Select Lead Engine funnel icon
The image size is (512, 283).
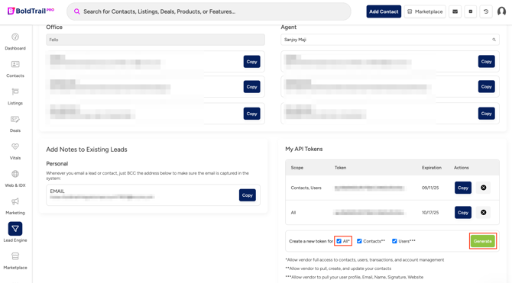point(15,229)
